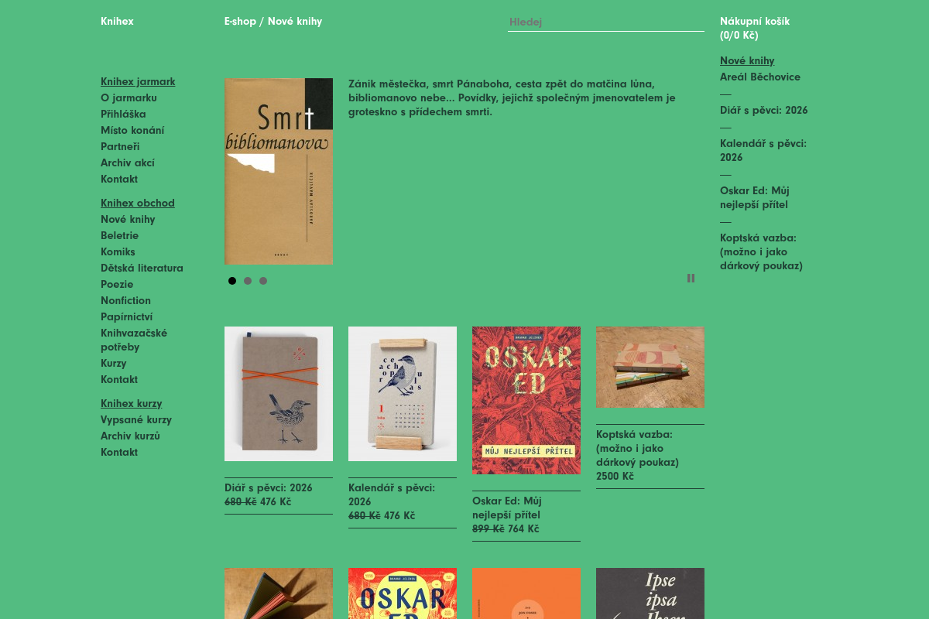Open Komiks category in sidebar

click(x=118, y=251)
